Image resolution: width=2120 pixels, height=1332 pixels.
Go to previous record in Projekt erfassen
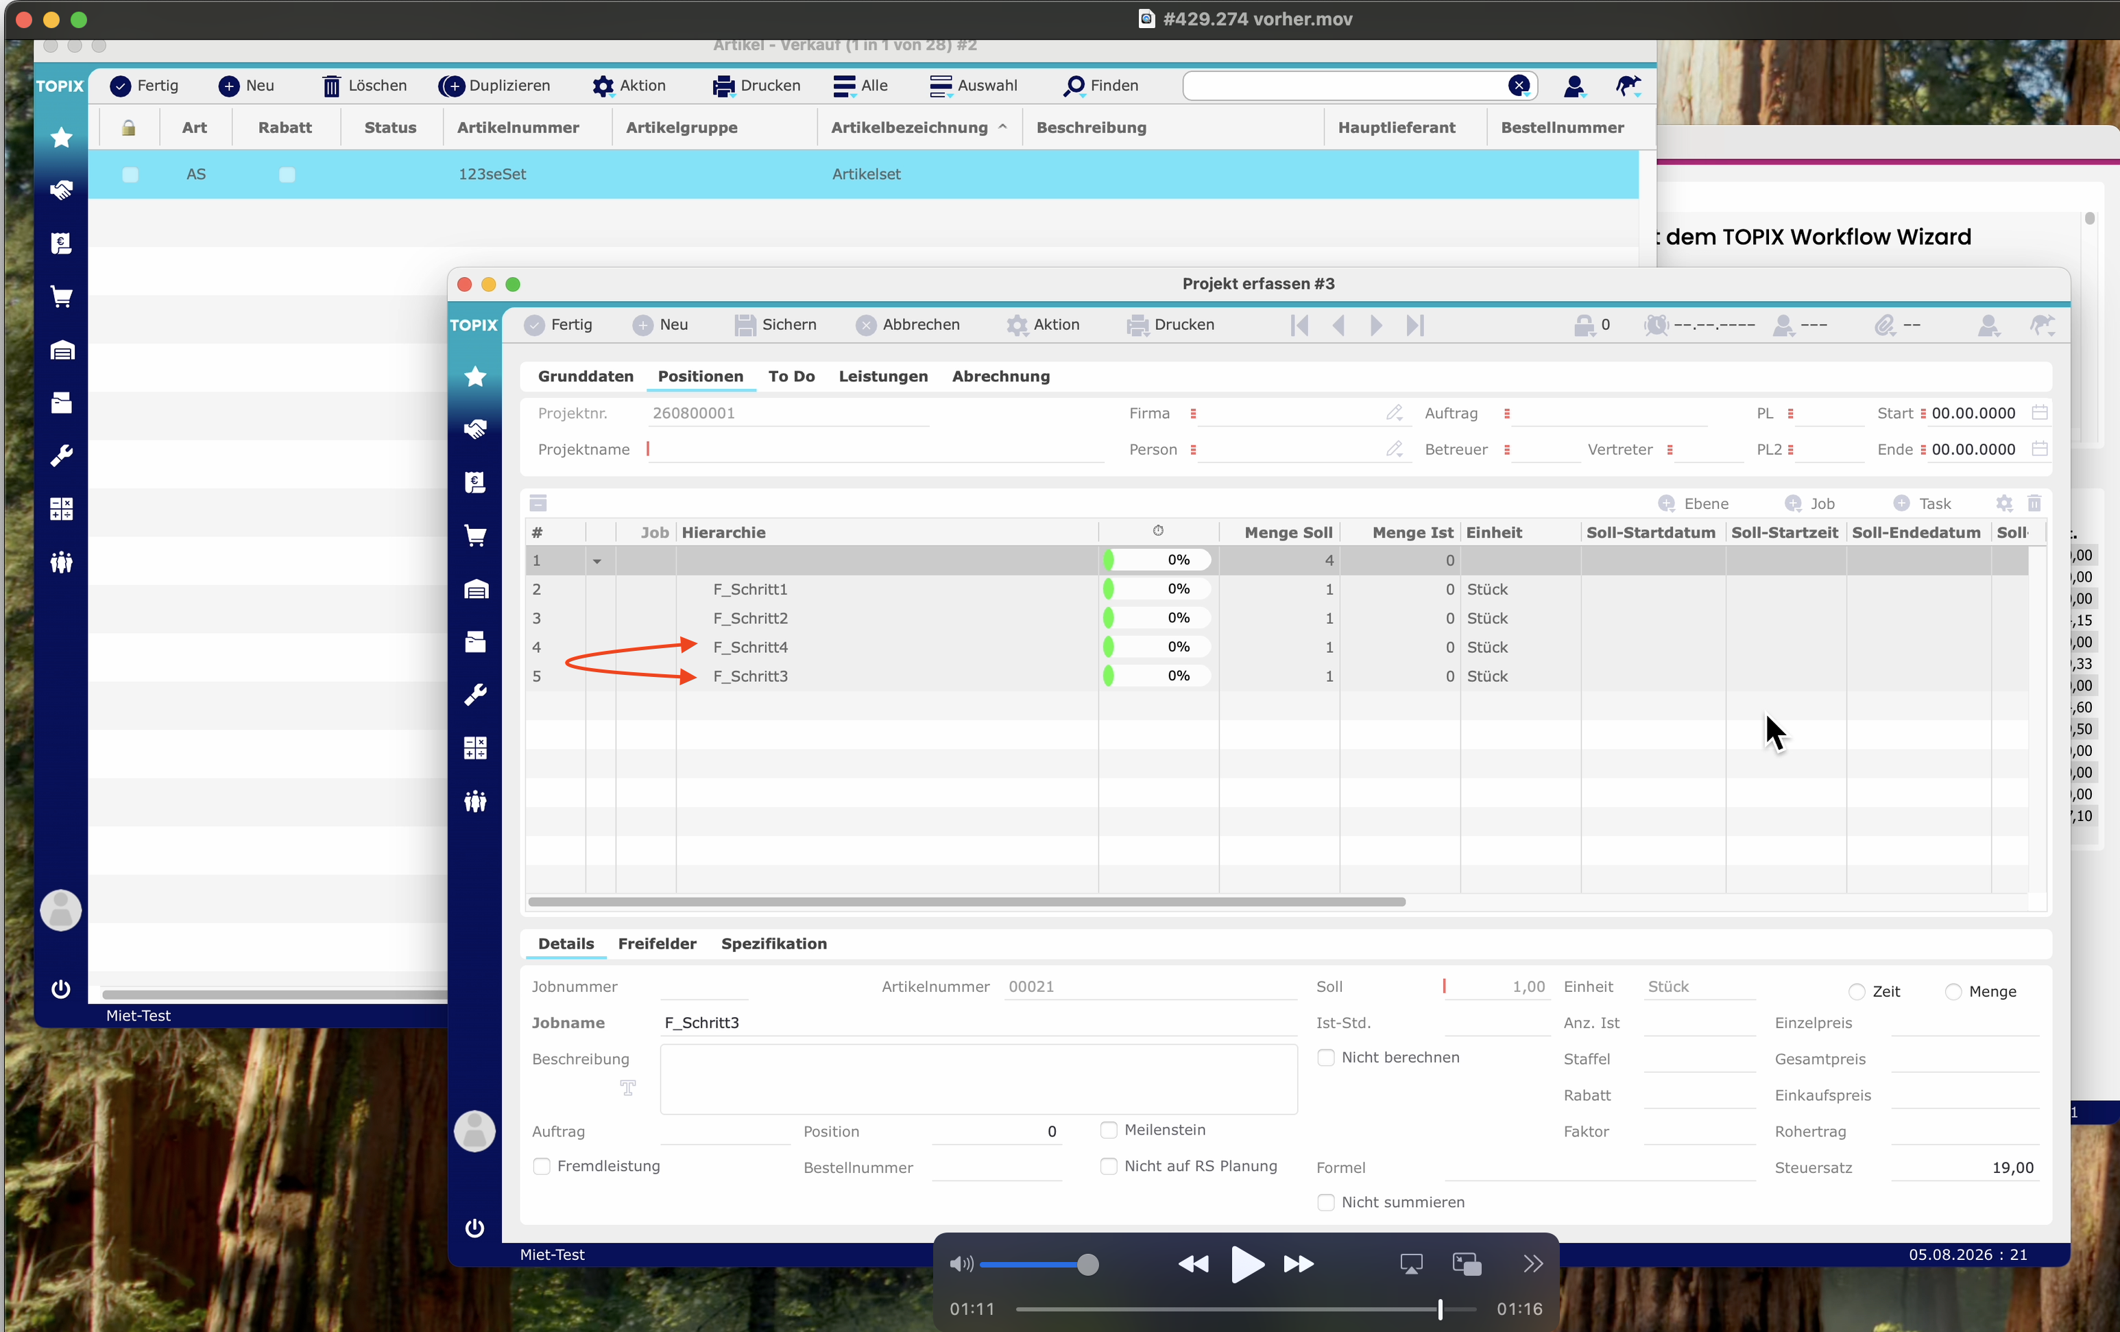pyautogui.click(x=1338, y=325)
